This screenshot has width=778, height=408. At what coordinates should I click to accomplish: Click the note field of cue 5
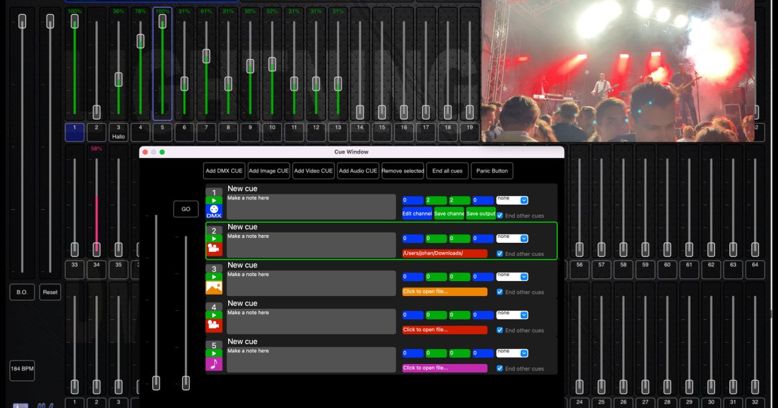pos(311,359)
